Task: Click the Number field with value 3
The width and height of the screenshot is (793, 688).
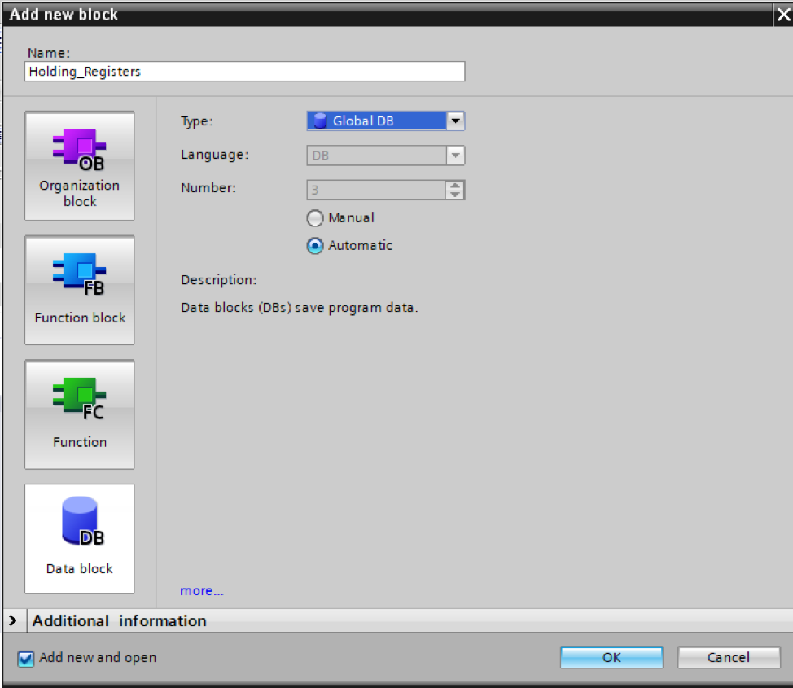Action: point(376,191)
